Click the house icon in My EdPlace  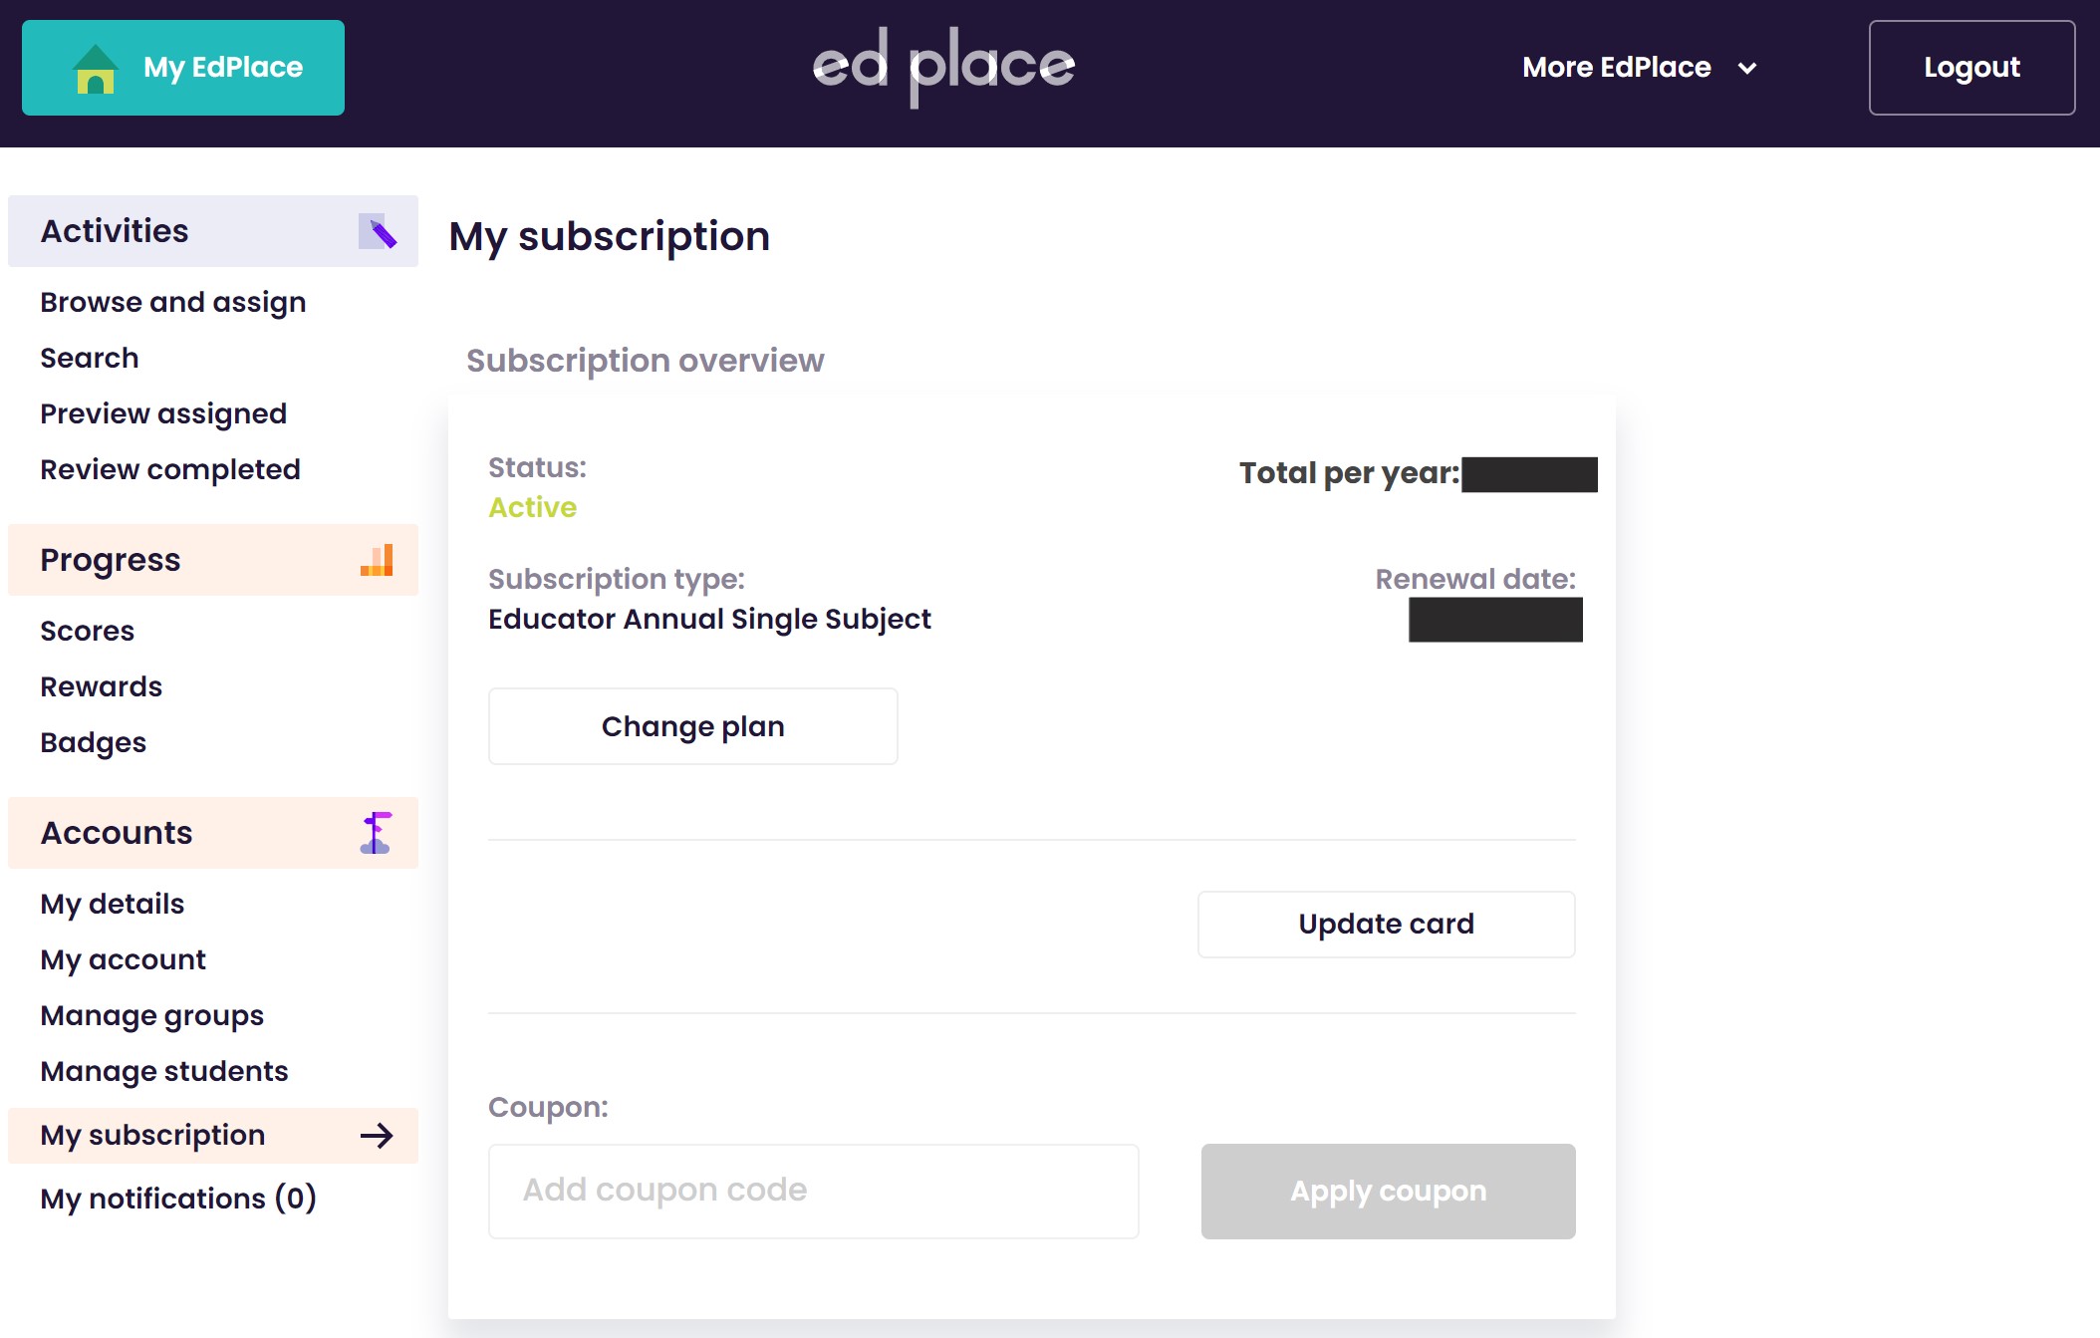click(x=96, y=69)
